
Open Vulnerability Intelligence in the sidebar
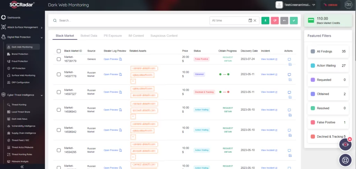coord(23,126)
